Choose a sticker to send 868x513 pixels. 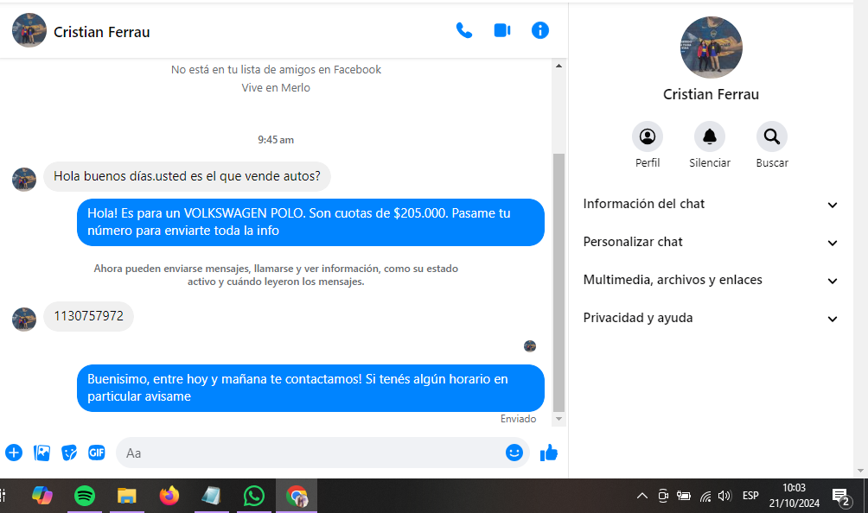(x=69, y=453)
